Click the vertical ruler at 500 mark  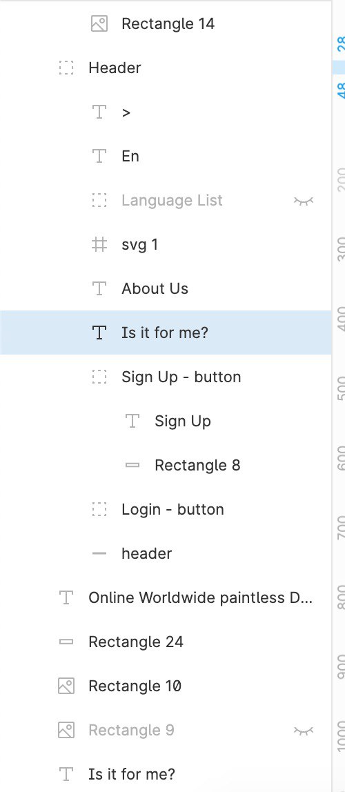[x=340, y=388]
